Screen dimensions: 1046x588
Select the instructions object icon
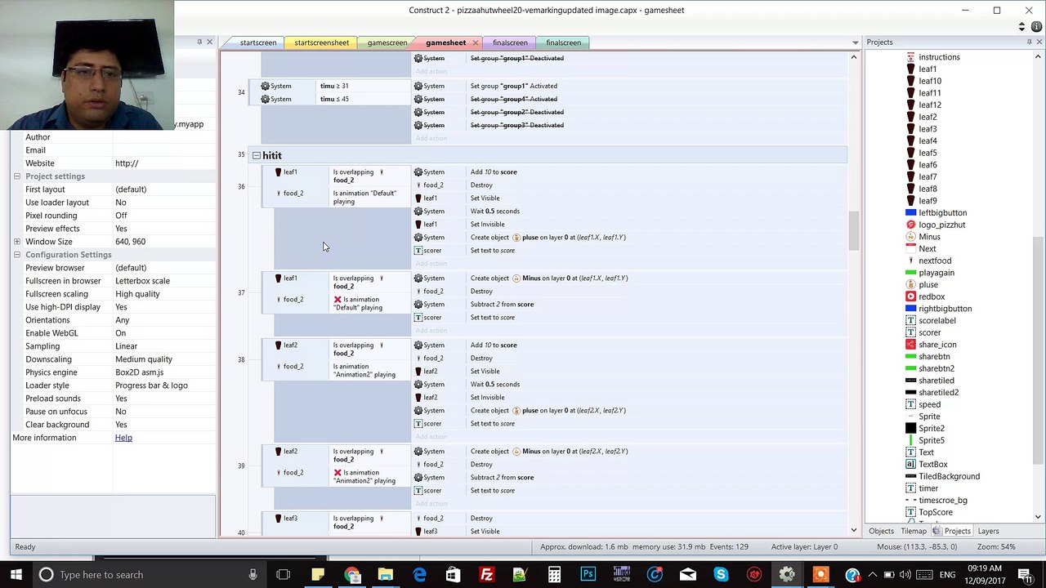(x=911, y=57)
